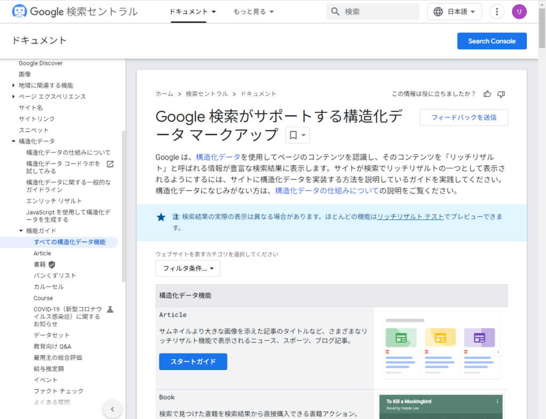Open JavaScript を使用して構造化データを生成する item
546x419 pixels.
pos(68,216)
